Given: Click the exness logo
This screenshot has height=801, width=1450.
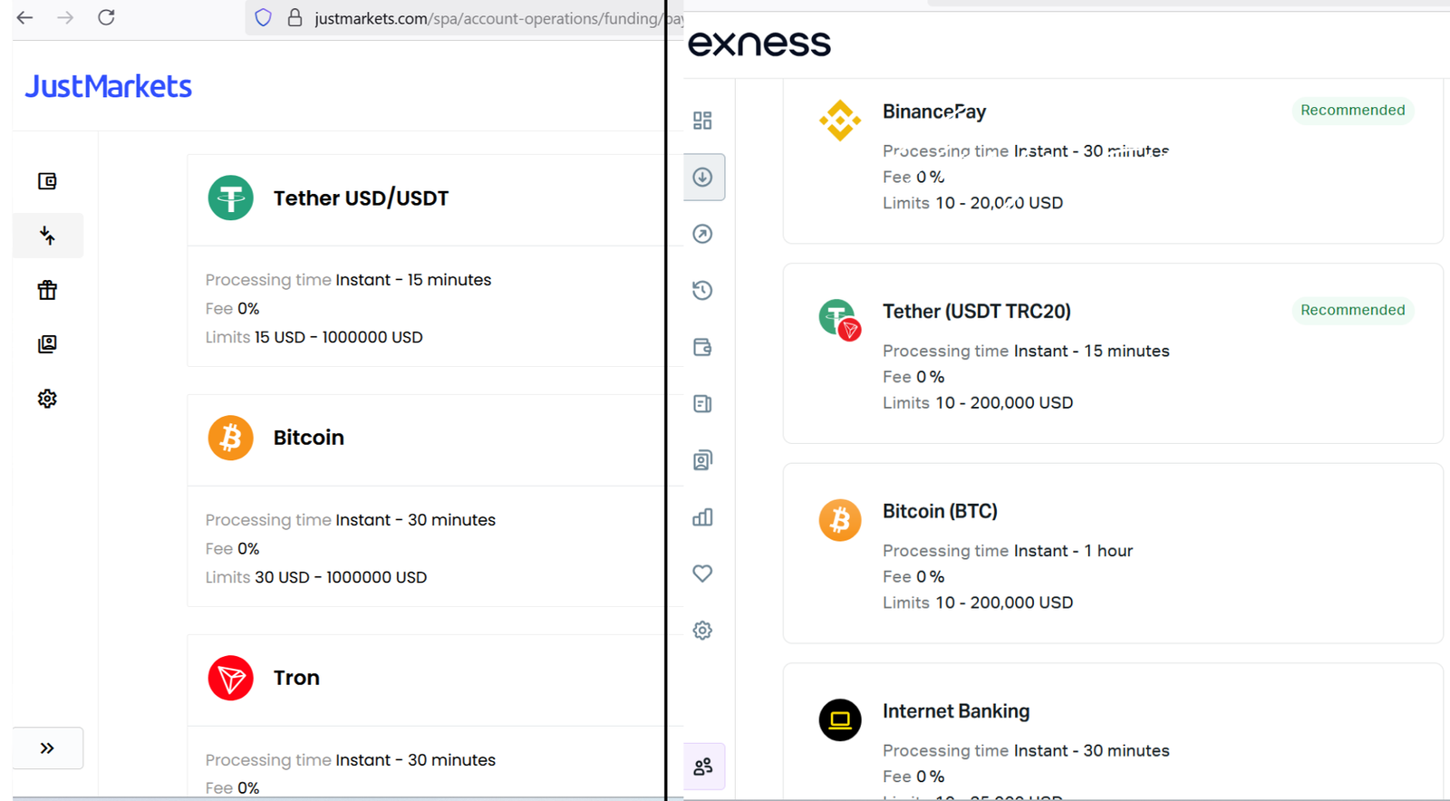Looking at the screenshot, I should point(759,43).
